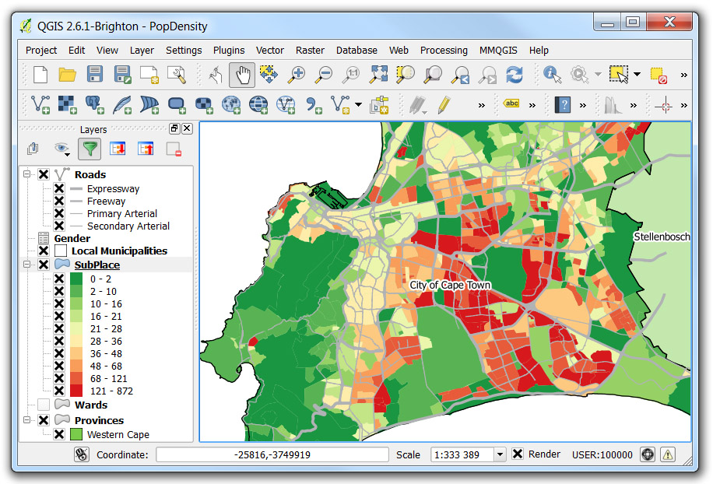Click Filter Legend by Map Content funnel

(90, 149)
